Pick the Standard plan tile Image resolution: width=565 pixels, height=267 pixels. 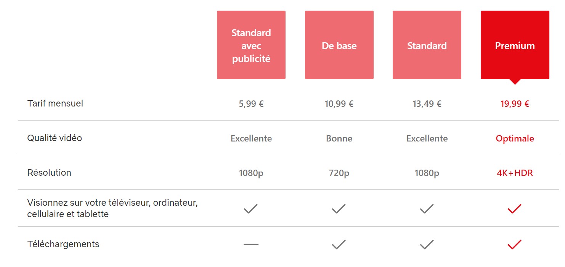(427, 45)
